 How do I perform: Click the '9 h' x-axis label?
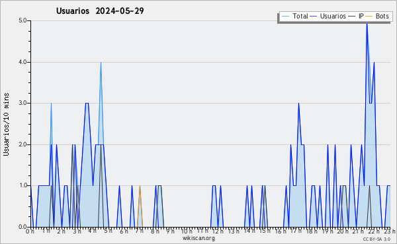pos(171,231)
